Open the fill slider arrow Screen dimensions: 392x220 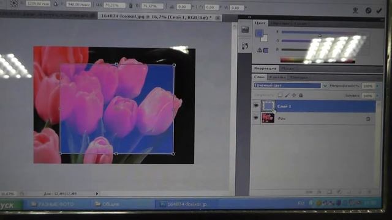point(377,95)
